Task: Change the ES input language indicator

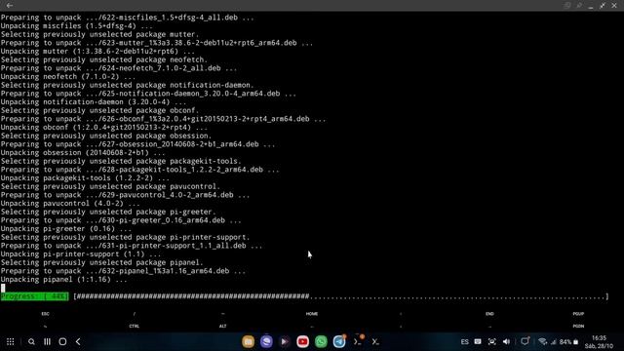Action: pyautogui.click(x=464, y=342)
